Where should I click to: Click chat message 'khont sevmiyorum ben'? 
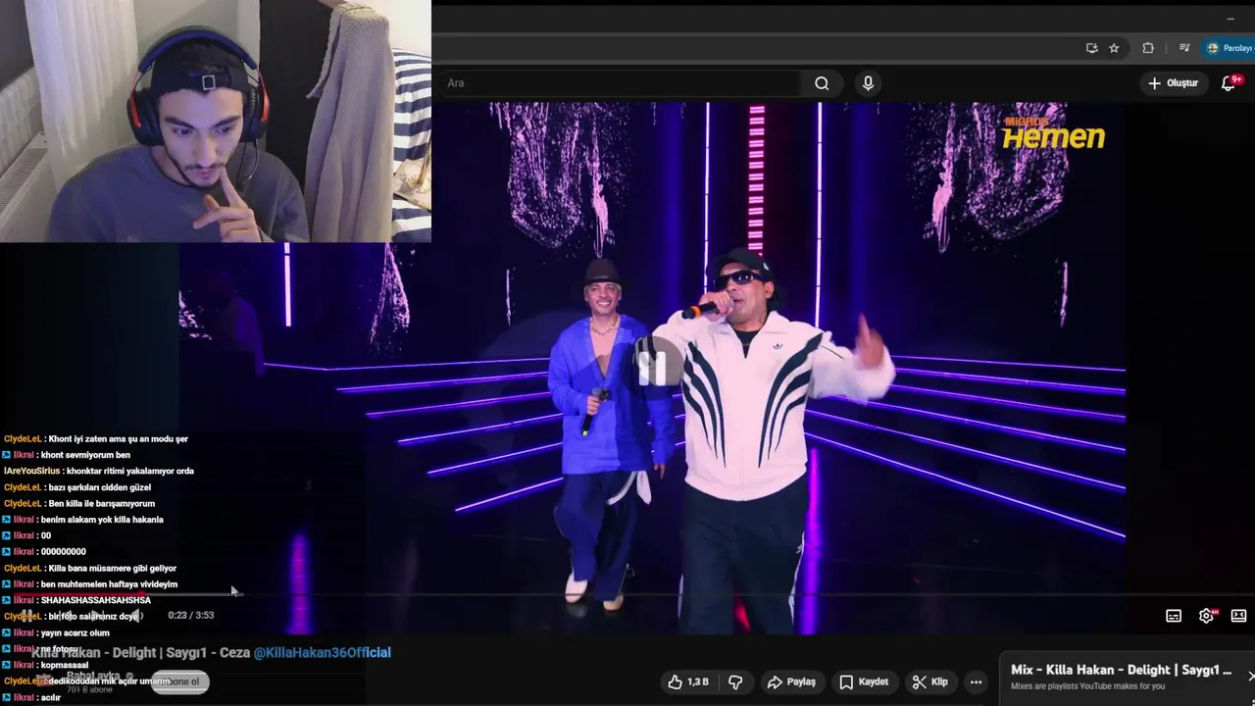(85, 455)
